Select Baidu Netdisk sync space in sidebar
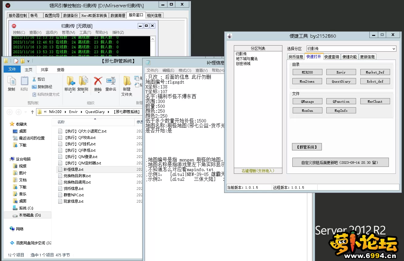 click(31, 243)
